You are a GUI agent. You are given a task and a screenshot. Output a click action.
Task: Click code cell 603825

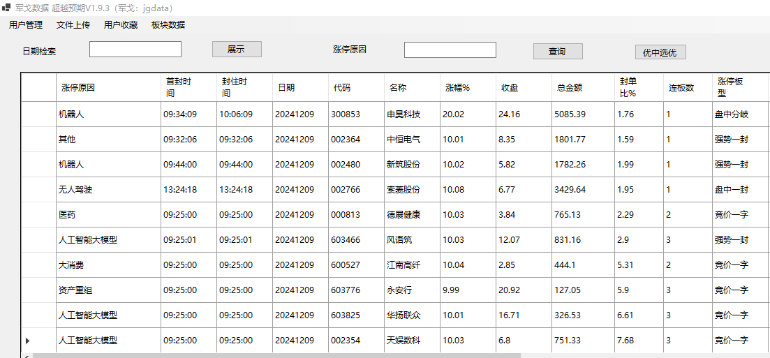coord(357,315)
